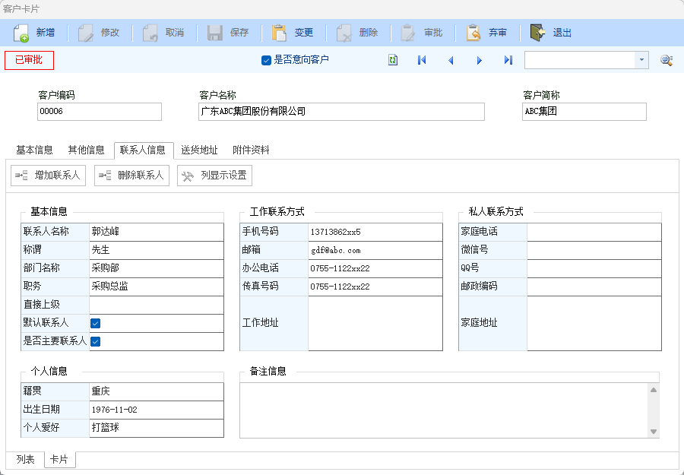
Task: Toggle the 是否主要联系人 checkbox
Action: 96,341
